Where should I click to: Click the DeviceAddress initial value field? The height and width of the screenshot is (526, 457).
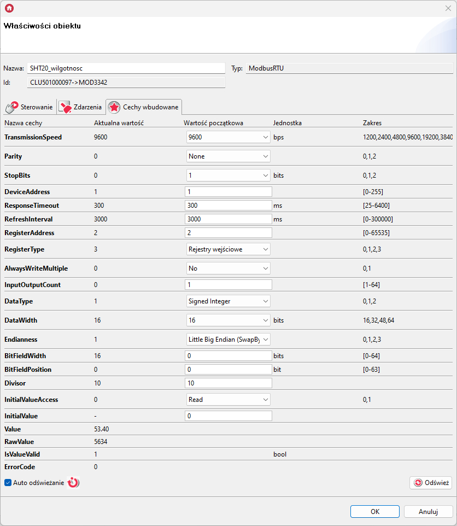tap(228, 192)
